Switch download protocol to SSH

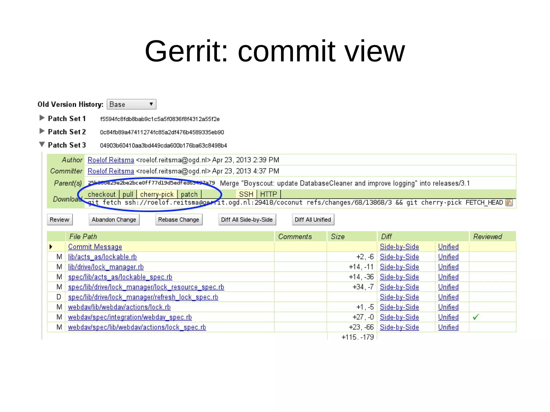pyautogui.click(x=246, y=194)
